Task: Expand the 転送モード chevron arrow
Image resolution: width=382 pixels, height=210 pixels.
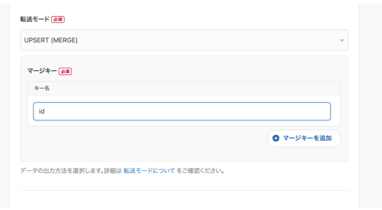Action: tap(342, 40)
